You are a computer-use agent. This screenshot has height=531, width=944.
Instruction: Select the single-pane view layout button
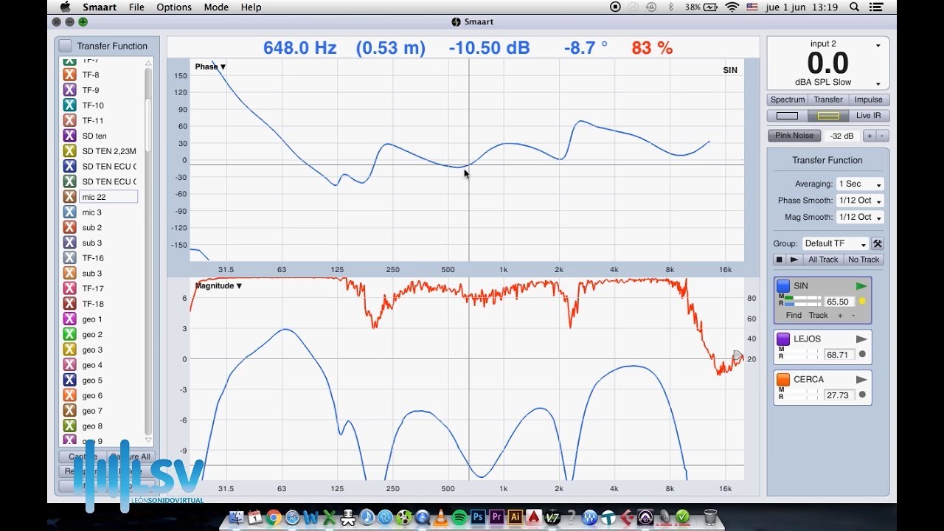pyautogui.click(x=787, y=116)
